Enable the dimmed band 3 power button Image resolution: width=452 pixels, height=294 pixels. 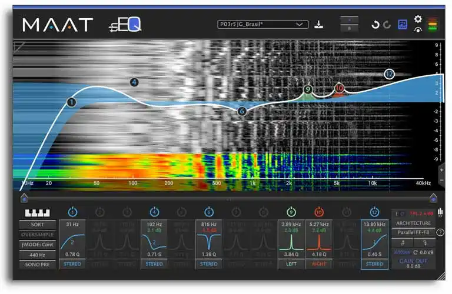127,212
